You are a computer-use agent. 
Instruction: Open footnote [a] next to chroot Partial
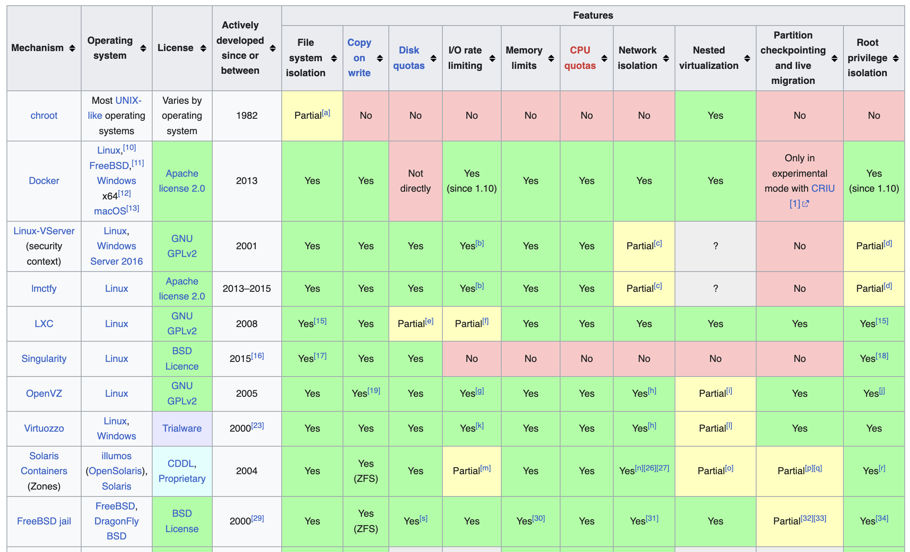coord(326,113)
